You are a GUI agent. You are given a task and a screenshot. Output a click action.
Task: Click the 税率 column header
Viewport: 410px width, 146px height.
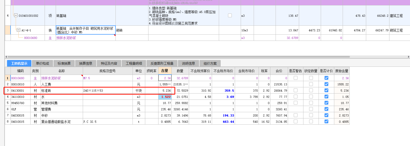[x=264, y=71]
